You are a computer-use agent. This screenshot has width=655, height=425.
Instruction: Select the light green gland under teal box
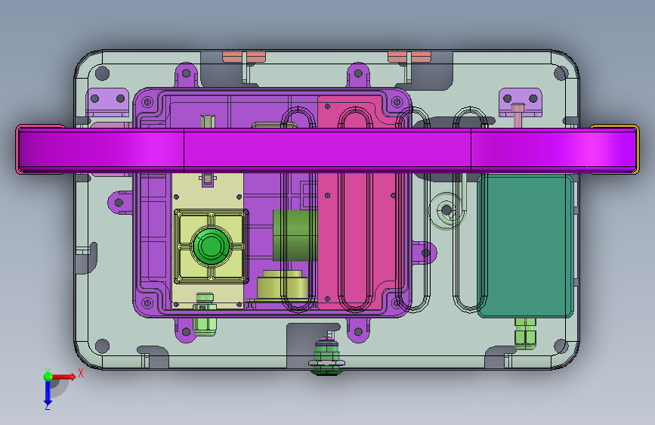pos(525,333)
